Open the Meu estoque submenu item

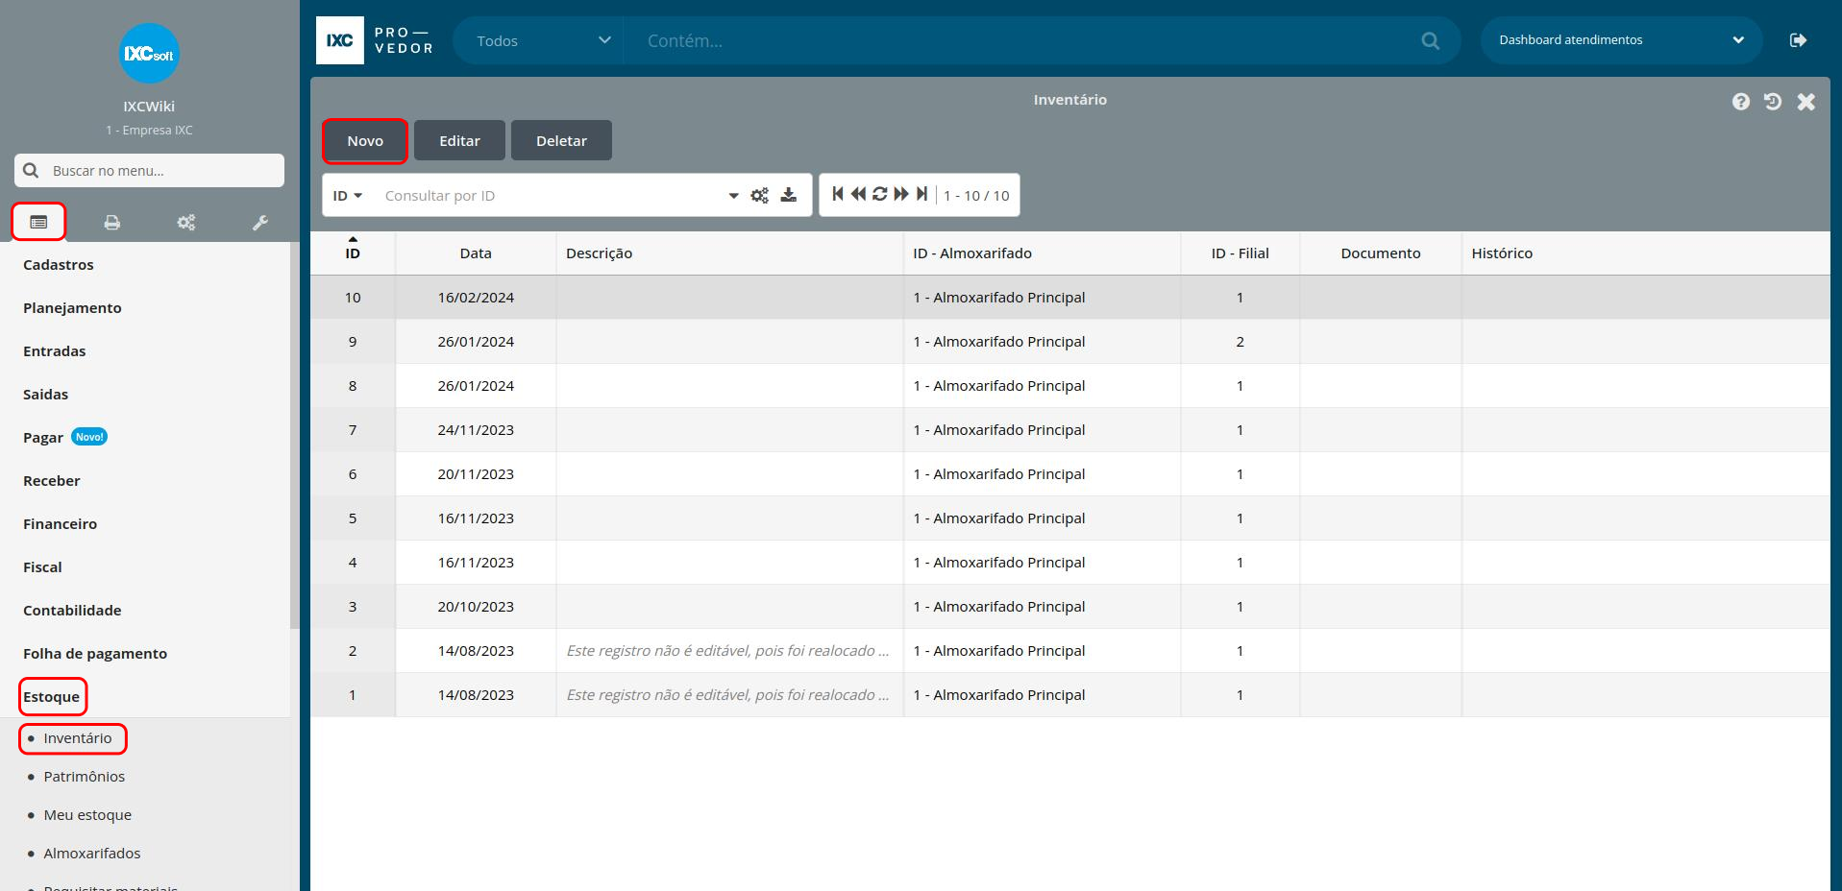tap(87, 815)
